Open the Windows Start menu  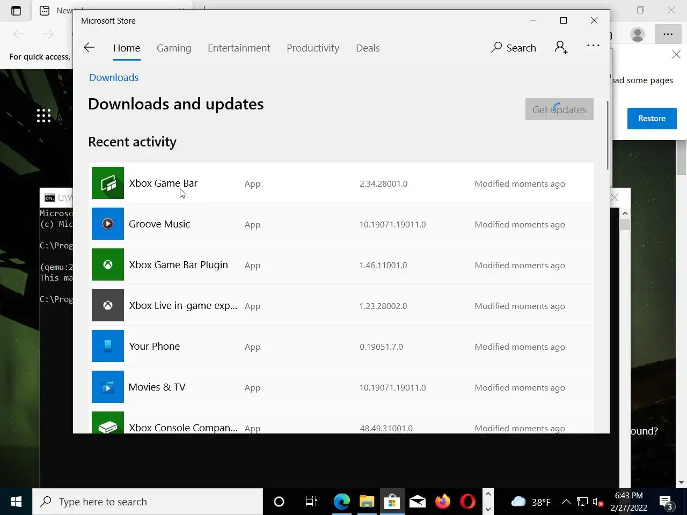(16, 502)
